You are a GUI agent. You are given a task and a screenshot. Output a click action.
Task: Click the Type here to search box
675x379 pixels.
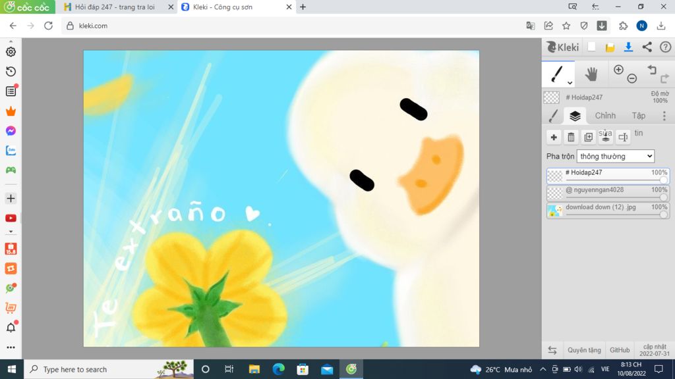[x=109, y=369]
